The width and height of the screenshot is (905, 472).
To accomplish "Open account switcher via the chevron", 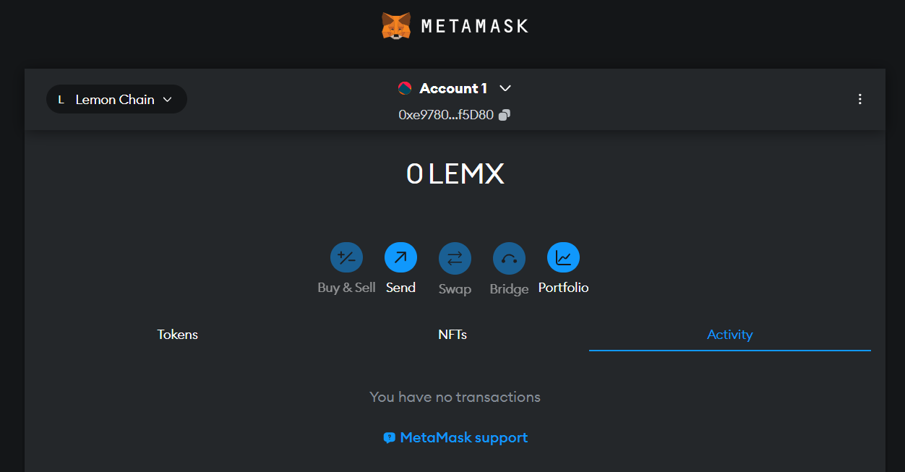I will 505,88.
